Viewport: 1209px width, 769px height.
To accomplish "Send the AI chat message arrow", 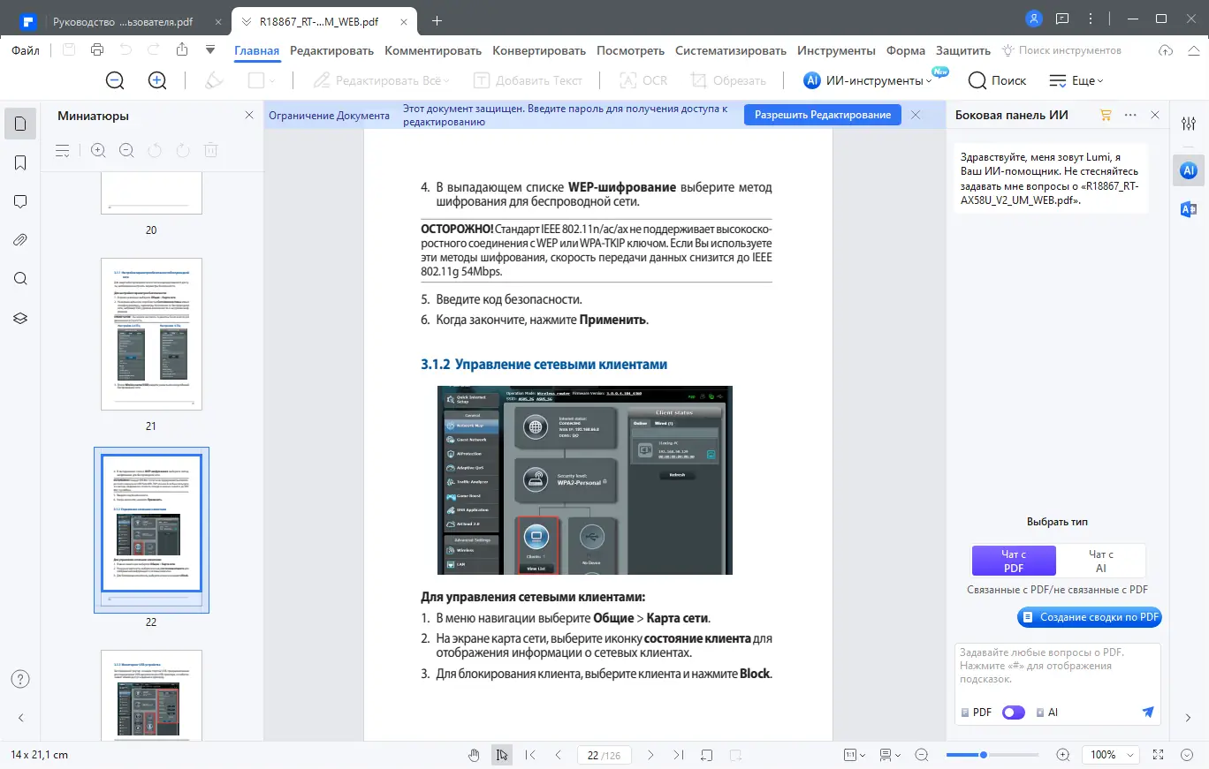I will [x=1148, y=712].
